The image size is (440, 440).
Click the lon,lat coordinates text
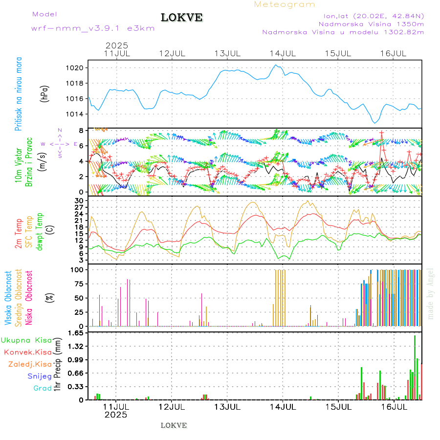tap(370, 16)
